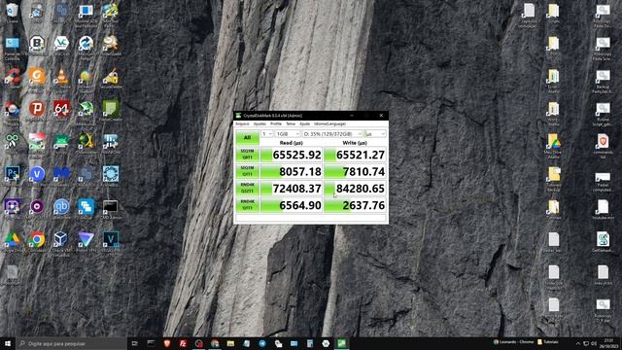
Task: Start the RND4K Q32T1 test
Action: (x=247, y=188)
